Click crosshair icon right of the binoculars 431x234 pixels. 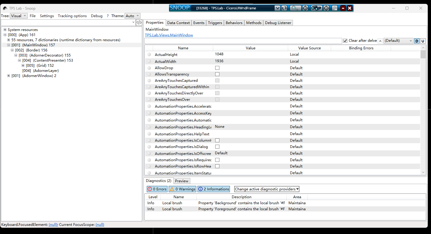coord(326,8)
